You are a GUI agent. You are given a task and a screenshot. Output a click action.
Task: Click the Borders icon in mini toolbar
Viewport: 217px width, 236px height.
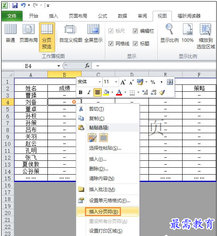[132, 92]
